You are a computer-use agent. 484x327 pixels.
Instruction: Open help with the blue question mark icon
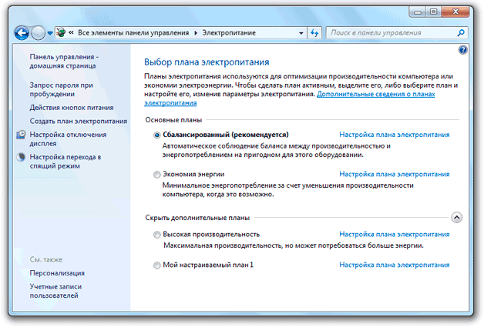462,50
